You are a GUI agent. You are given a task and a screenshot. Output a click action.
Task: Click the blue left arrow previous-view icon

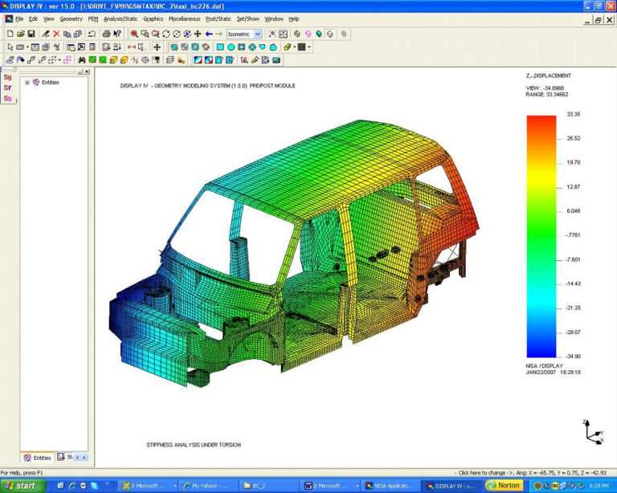(x=209, y=35)
